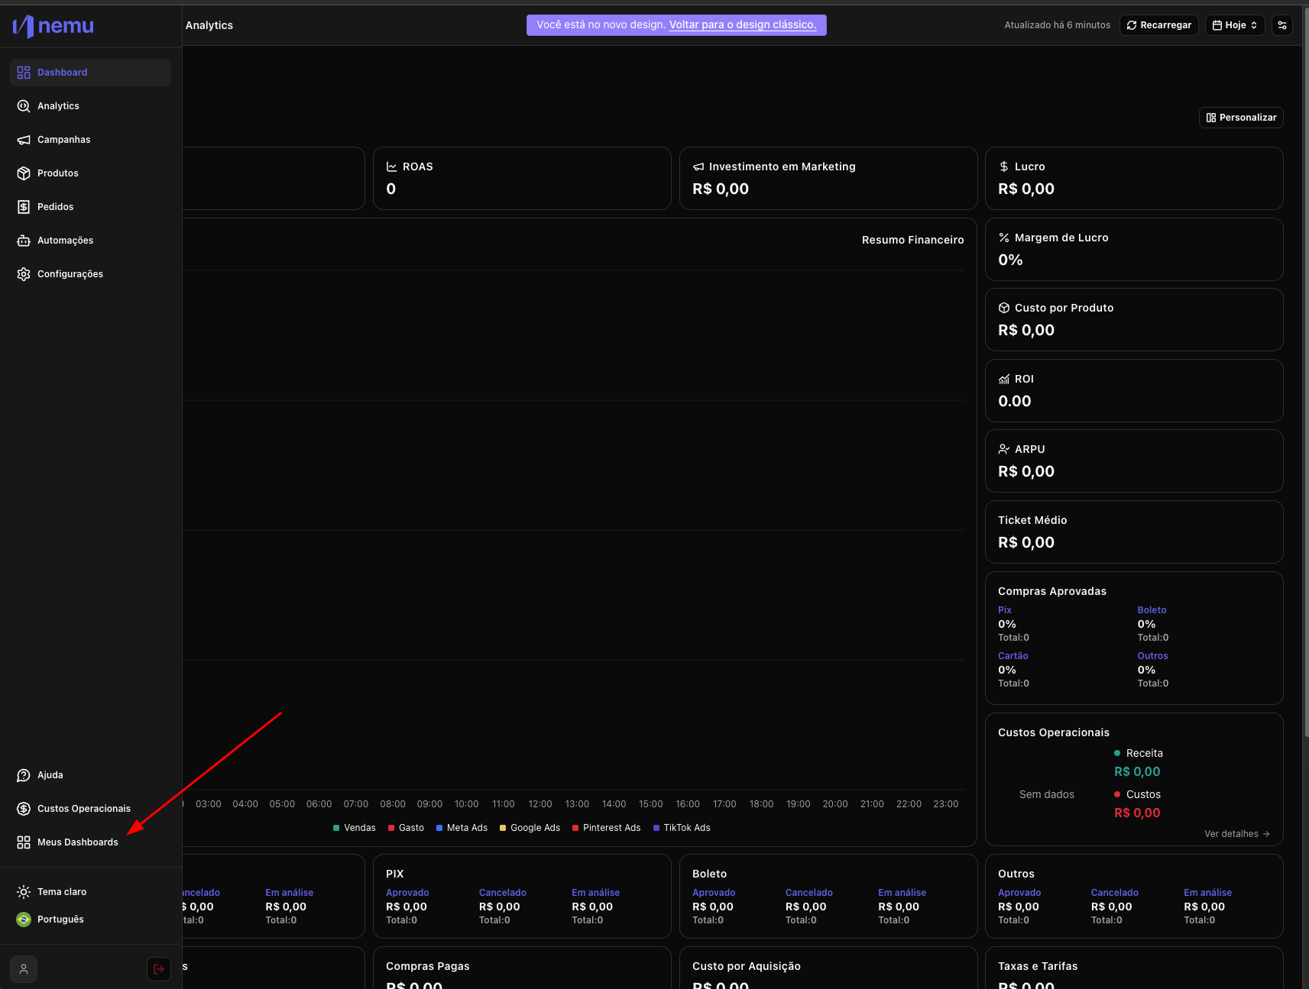This screenshot has height=989, width=1309.
Task: Toggle Google Ads legend series
Action: coord(530,828)
